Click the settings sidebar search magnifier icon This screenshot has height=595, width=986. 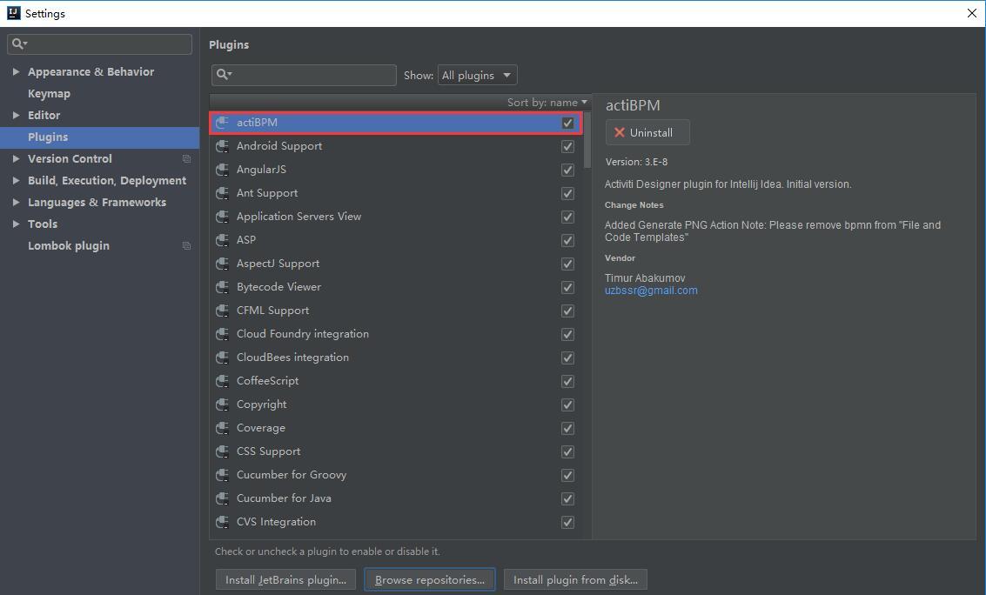pos(19,44)
